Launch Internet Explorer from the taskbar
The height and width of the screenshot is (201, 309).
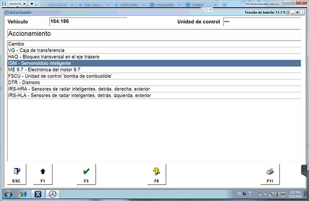coord(24,194)
